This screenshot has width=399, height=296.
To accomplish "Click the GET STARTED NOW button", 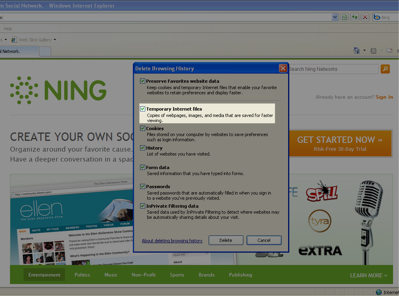I will [340, 143].
